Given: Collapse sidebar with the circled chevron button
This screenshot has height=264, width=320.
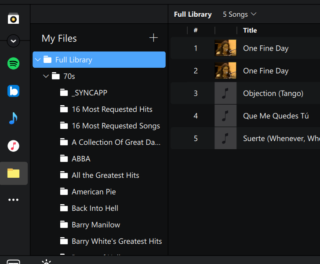Looking at the screenshot, I should 14,41.
